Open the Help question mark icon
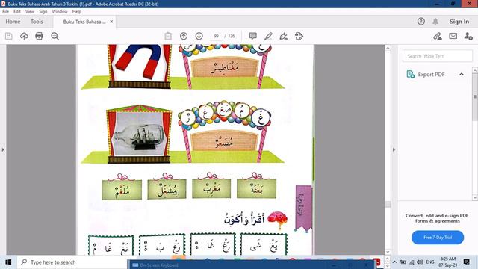Screen dimensions: 478x269 (x=421, y=22)
